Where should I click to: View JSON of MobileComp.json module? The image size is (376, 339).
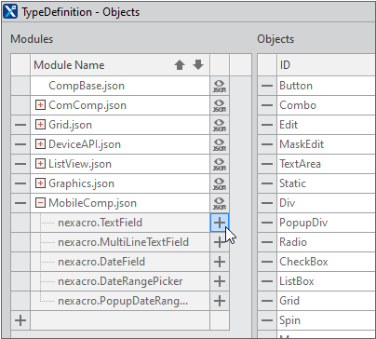click(x=220, y=203)
